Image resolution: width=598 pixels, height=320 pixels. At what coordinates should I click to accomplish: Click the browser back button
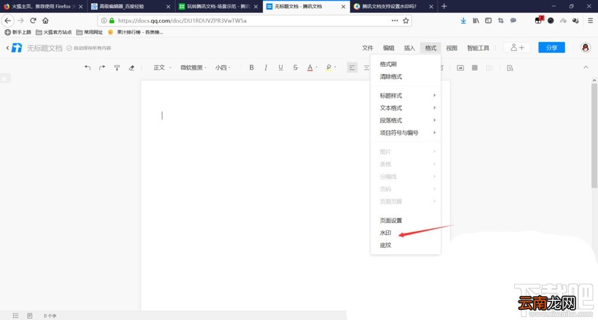[x=8, y=20]
